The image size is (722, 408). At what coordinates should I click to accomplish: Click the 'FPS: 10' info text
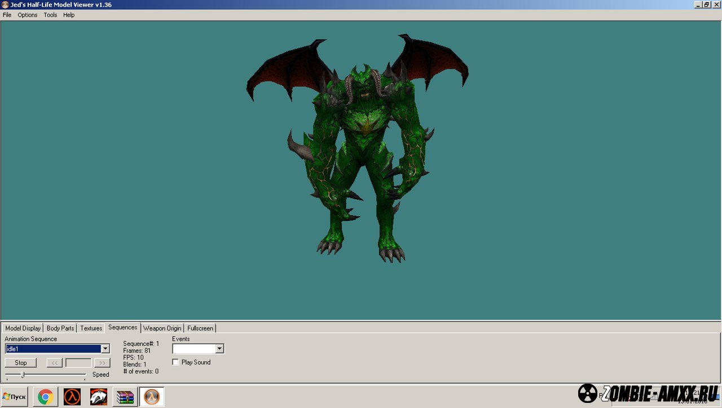point(133,357)
